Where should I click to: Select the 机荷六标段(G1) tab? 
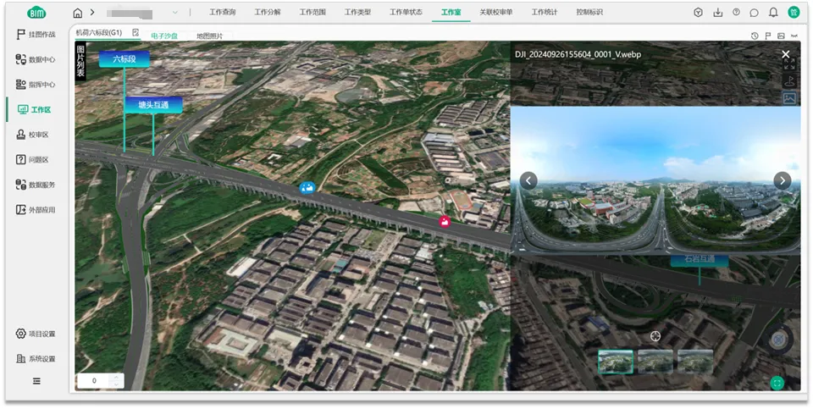click(x=100, y=33)
